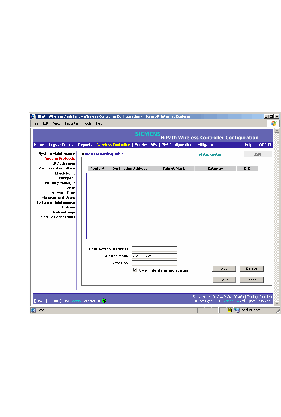The height and width of the screenshot is (417, 281).
Task: Click the Gateway input field
Action: point(154,263)
